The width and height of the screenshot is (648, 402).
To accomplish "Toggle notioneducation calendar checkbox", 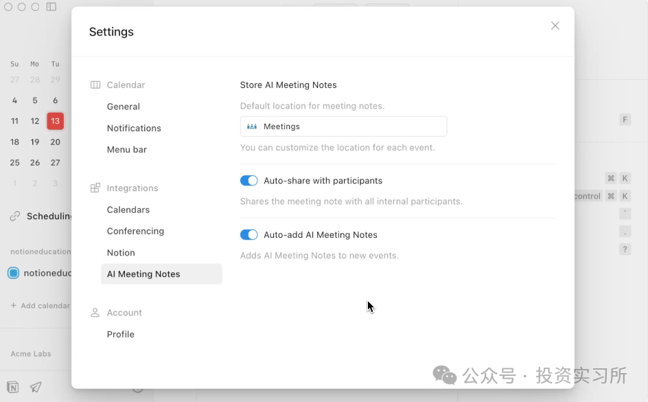I will pyautogui.click(x=13, y=273).
